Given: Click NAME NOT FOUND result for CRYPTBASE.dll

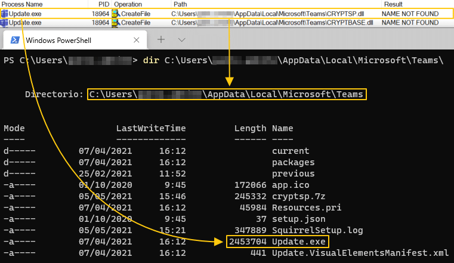Looking at the screenshot, I should tap(410, 23).
